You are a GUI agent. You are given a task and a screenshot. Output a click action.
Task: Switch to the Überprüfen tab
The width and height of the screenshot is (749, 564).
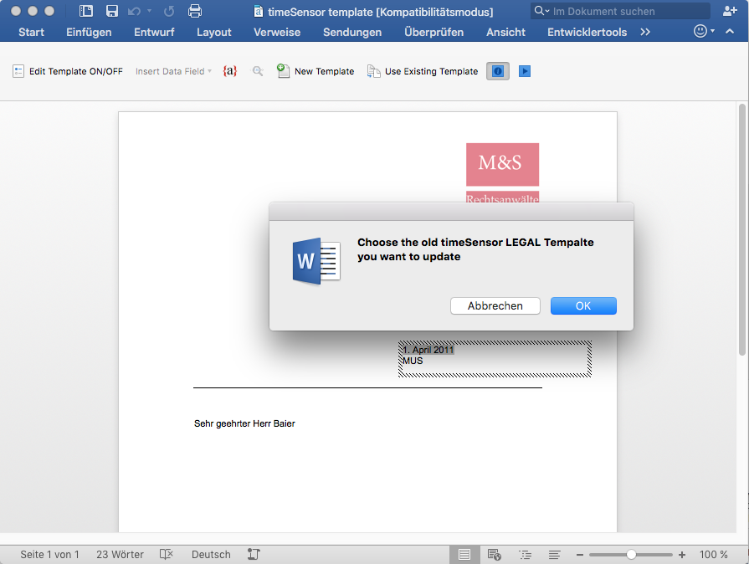click(433, 32)
